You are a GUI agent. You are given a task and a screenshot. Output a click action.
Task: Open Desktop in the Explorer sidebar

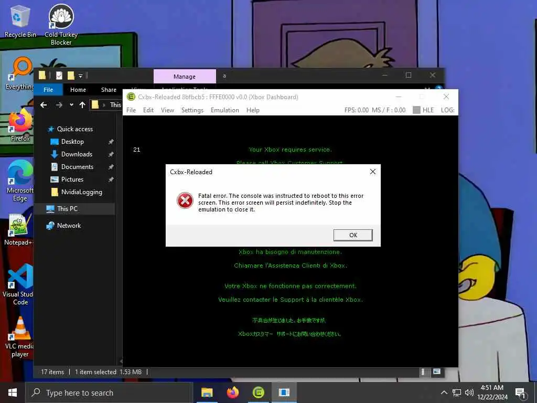72,142
